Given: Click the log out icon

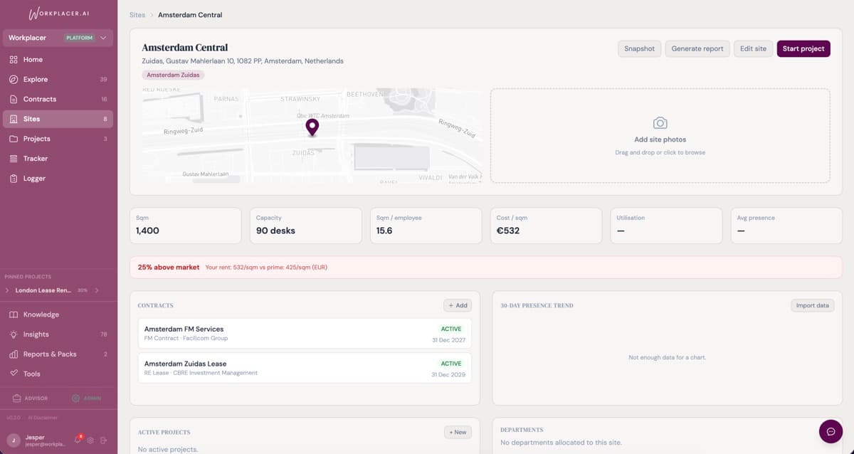Looking at the screenshot, I should coord(103,440).
